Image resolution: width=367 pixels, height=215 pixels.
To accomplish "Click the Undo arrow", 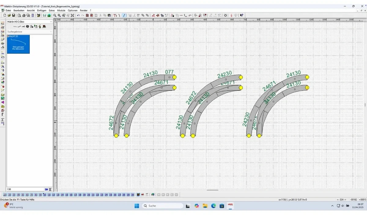I will [78, 15].
